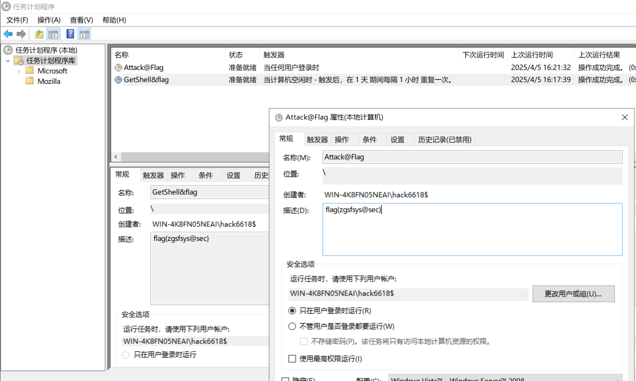This screenshot has height=381, width=636.
Task: Click the 名称 field showing GetShell&flag
Action: [210, 192]
